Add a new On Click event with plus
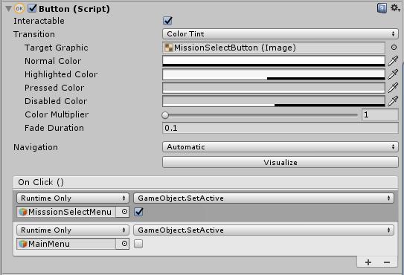 (368, 262)
